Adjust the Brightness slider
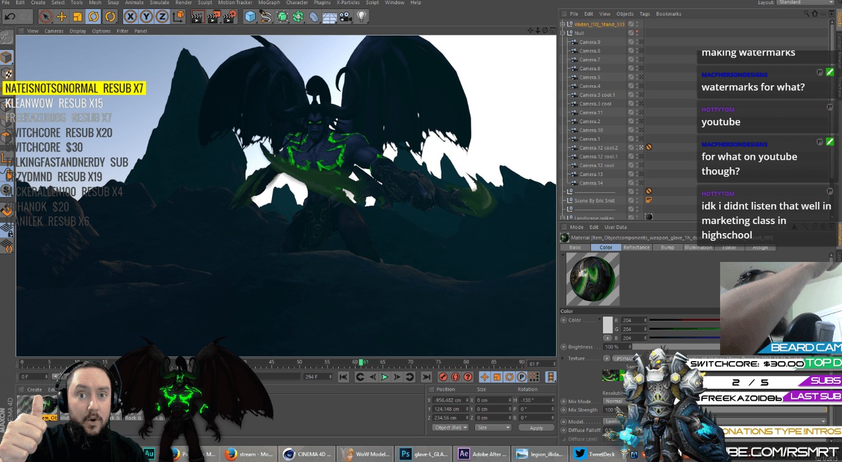The width and height of the screenshot is (842, 462). [x=675, y=347]
